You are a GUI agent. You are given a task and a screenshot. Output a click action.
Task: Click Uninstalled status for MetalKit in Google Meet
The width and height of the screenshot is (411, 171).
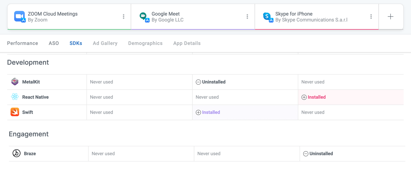pos(214,82)
